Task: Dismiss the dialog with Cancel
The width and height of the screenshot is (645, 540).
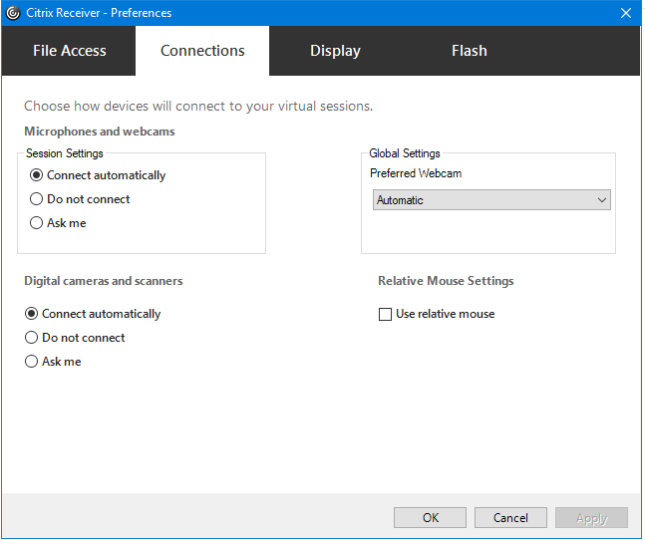Action: [510, 517]
